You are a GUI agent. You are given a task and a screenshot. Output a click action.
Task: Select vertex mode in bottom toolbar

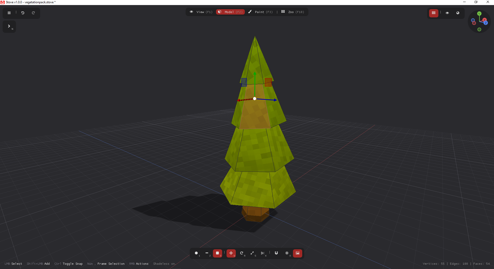197,253
